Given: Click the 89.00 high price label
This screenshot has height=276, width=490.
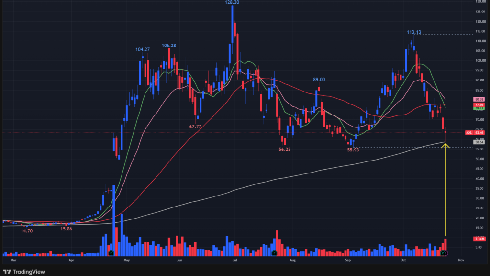Looking at the screenshot, I should pos(319,80).
